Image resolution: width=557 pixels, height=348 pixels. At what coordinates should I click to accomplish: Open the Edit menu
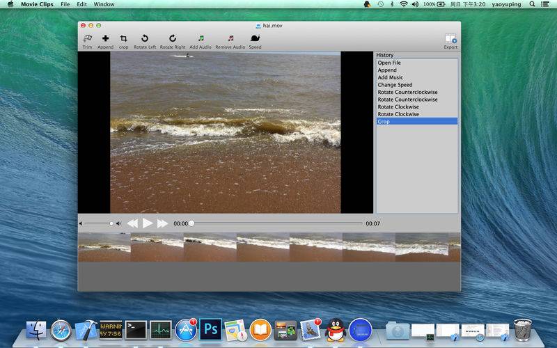coord(82,4)
